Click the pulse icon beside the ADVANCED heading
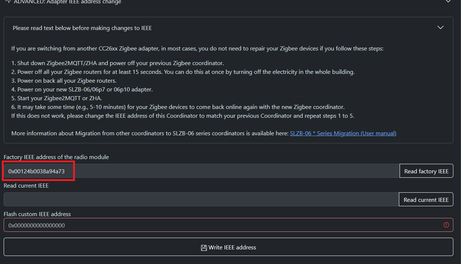Image resolution: width=461 pixels, height=264 pixels. click(8, 1)
